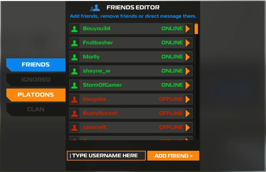Click the green avatar icon beside Bouyou34
This screenshot has width=266, height=172.
[x=74, y=29]
